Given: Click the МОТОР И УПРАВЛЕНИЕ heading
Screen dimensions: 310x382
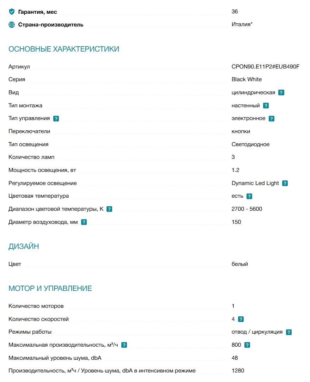Looking at the screenshot, I should point(50,288).
